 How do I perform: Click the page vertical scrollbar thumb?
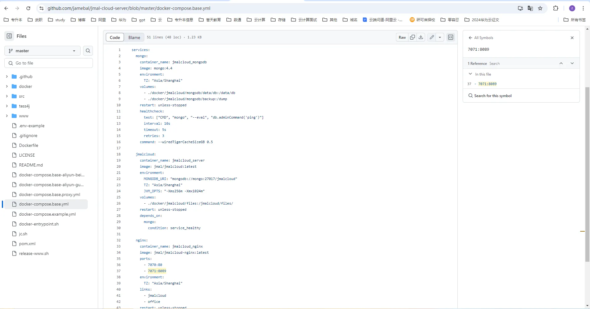point(587,174)
